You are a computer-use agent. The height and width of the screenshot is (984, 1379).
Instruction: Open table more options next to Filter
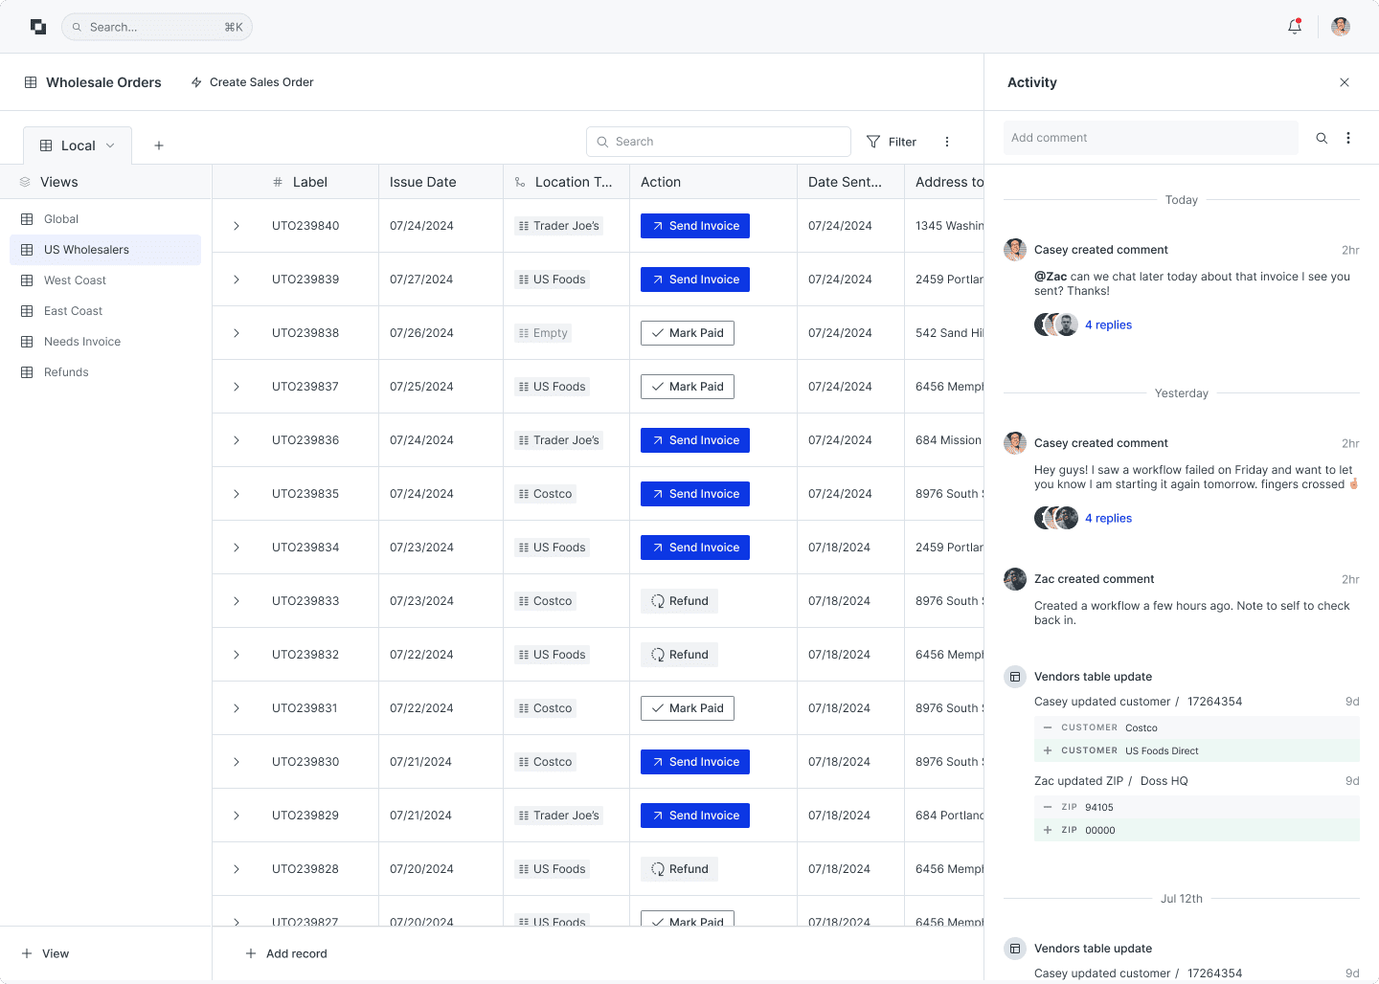tap(947, 142)
